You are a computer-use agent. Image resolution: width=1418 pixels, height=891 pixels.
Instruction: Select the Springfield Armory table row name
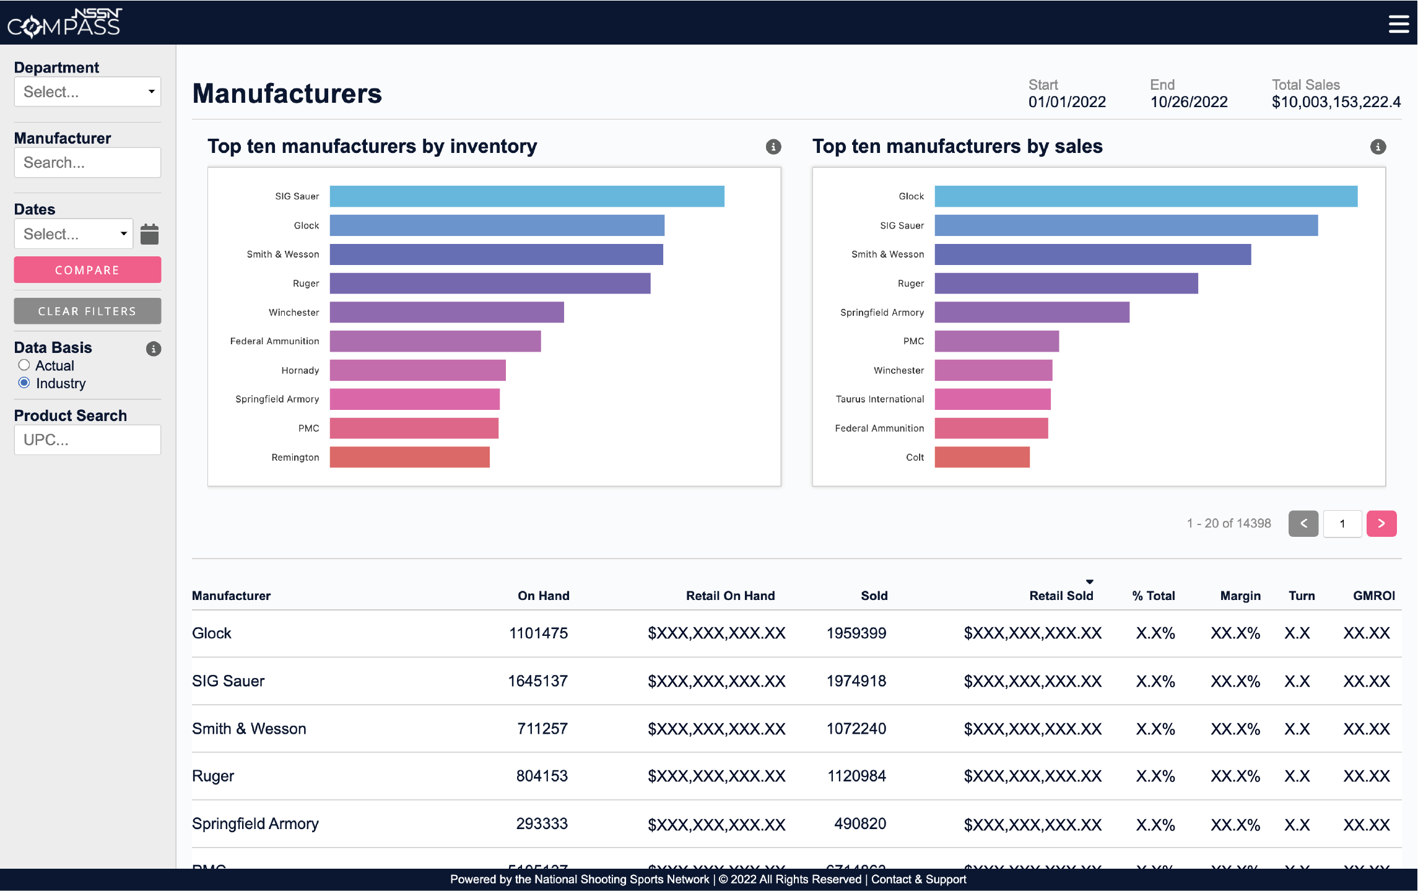click(255, 824)
